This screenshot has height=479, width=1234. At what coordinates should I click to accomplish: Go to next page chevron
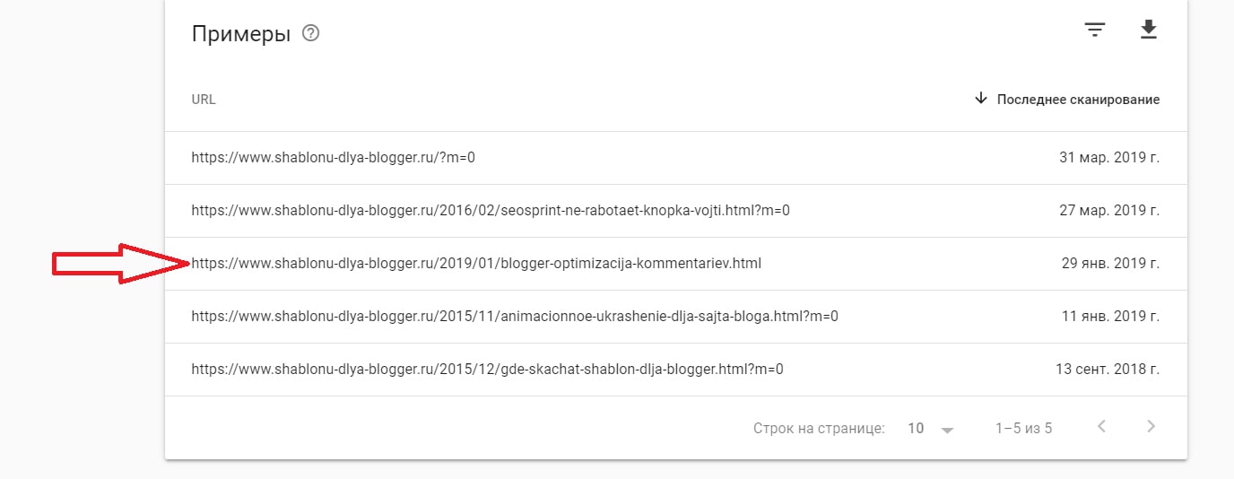1151,427
